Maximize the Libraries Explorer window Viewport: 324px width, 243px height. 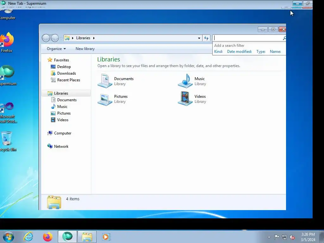click(273, 29)
